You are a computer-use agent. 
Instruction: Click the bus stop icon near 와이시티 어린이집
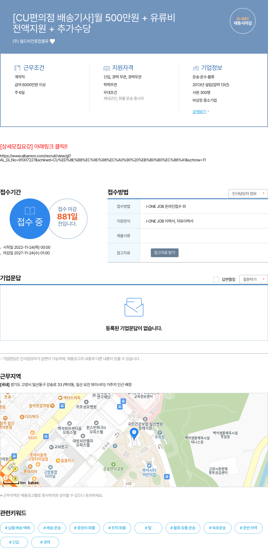(x=167, y=477)
